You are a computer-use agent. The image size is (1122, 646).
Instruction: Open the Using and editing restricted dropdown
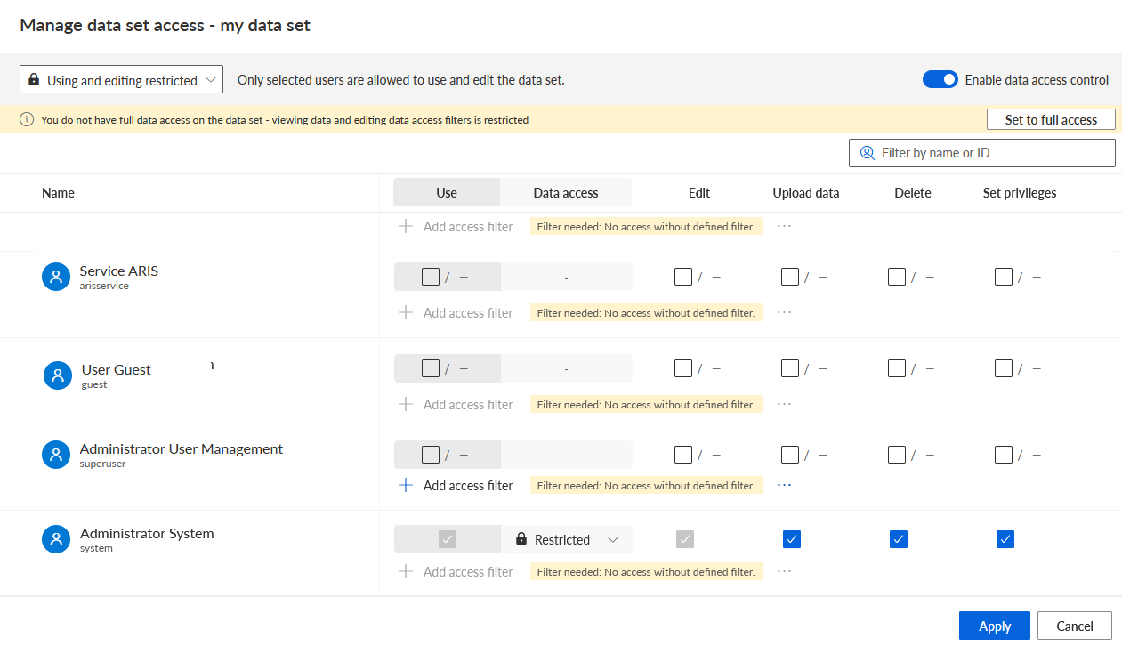coord(121,79)
